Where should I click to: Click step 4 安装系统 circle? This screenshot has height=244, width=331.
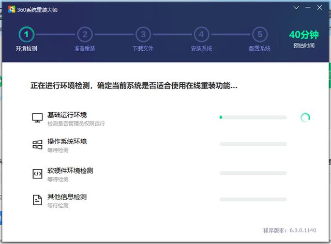click(x=201, y=35)
